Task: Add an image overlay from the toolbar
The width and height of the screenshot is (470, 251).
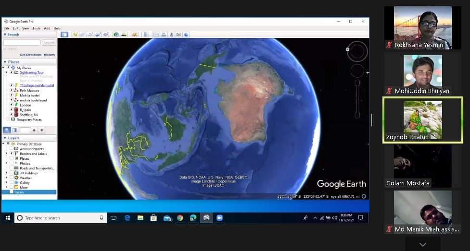Action: [x=98, y=35]
